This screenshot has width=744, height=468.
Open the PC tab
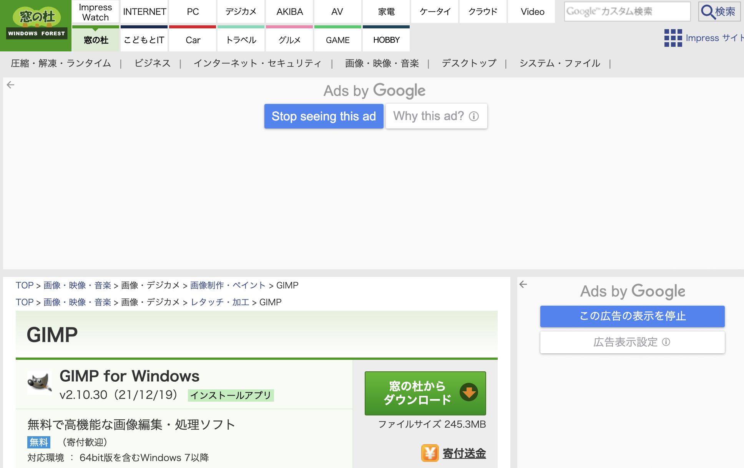pos(193,12)
